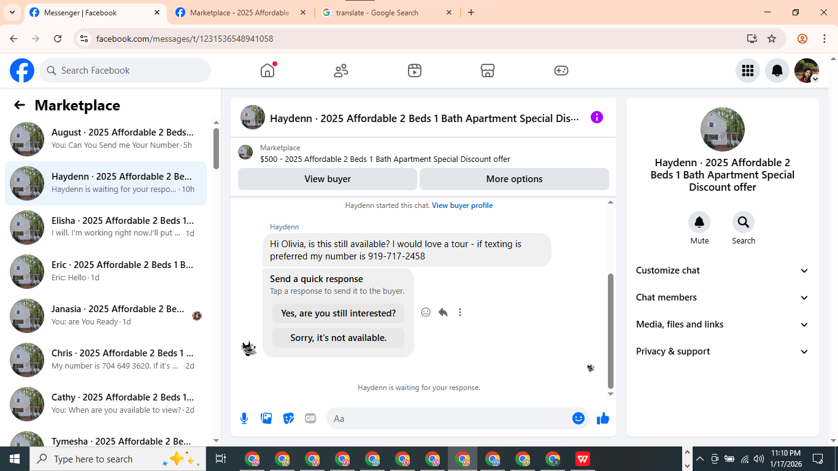Send 'Sorry, it's not available.' response
Screen dimensions: 838x471
(338, 338)
